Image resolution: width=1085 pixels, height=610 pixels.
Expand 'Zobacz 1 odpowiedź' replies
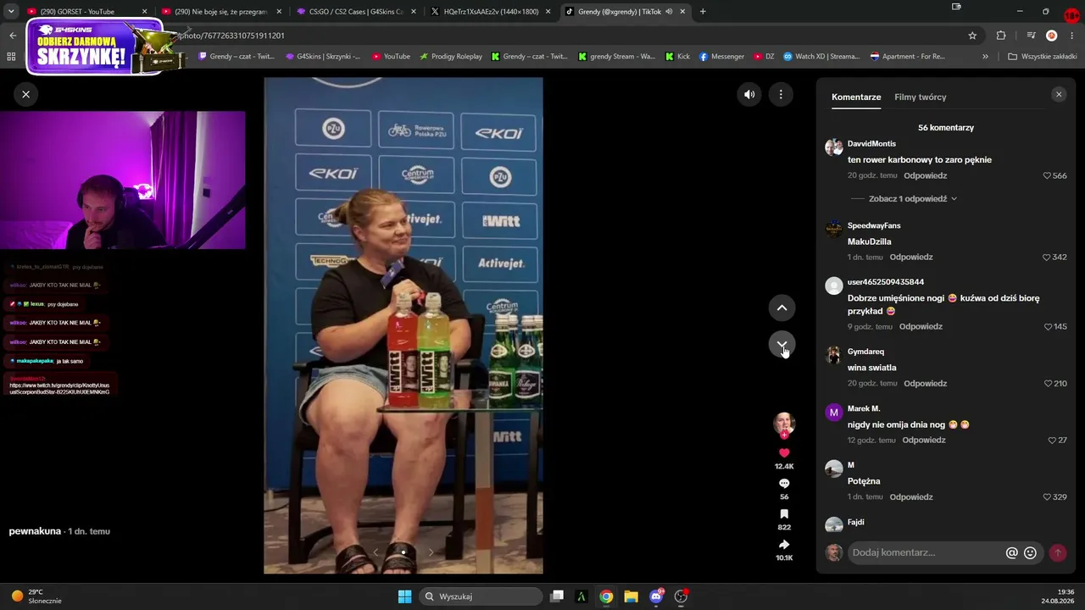coord(912,199)
